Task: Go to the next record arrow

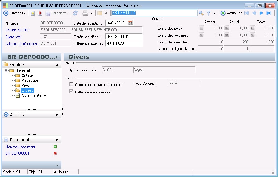Action: pos(262,13)
